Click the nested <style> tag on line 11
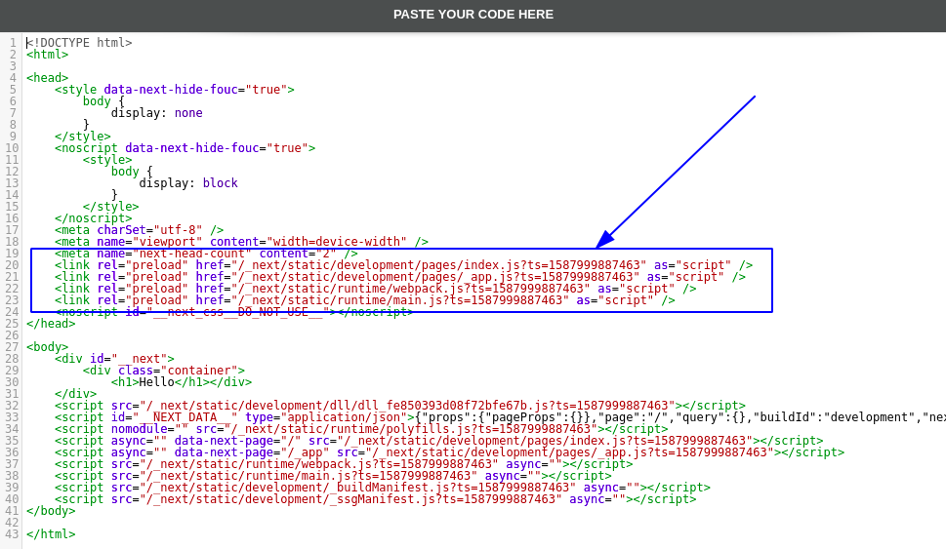 point(107,160)
